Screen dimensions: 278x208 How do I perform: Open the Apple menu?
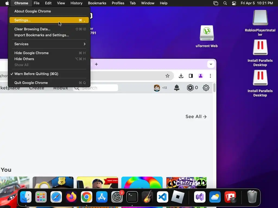pyautogui.click(x=7, y=3)
